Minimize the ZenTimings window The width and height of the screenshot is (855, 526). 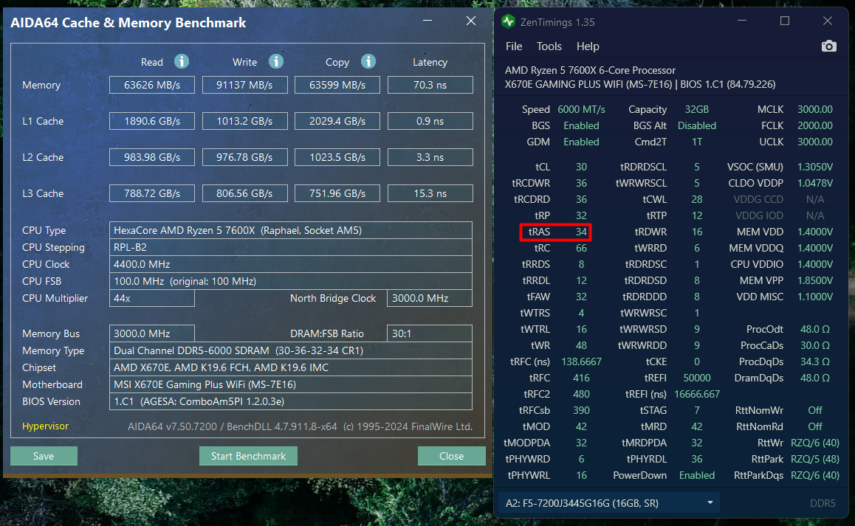744,21
